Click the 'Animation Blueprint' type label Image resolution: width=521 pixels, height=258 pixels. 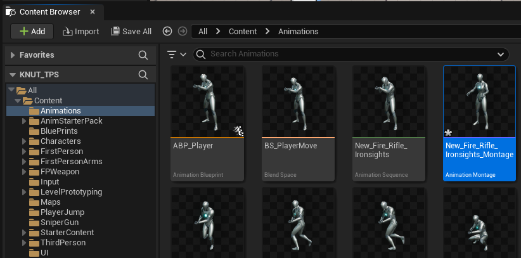pos(198,175)
